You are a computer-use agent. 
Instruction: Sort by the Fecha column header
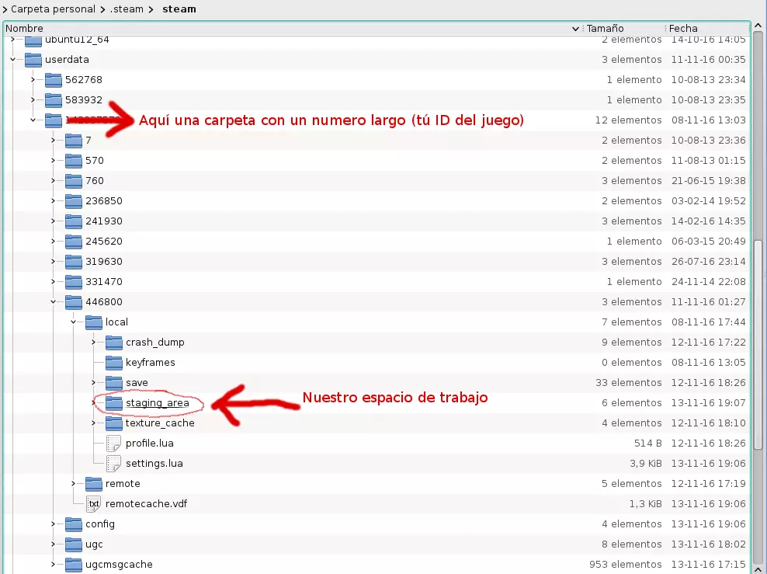click(x=707, y=29)
